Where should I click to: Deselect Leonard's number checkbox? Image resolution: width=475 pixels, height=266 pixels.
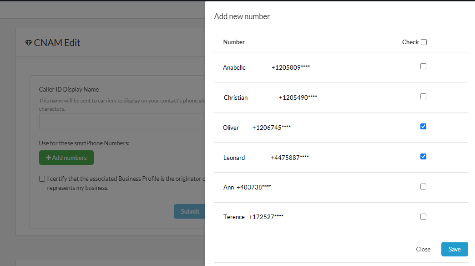(x=423, y=157)
